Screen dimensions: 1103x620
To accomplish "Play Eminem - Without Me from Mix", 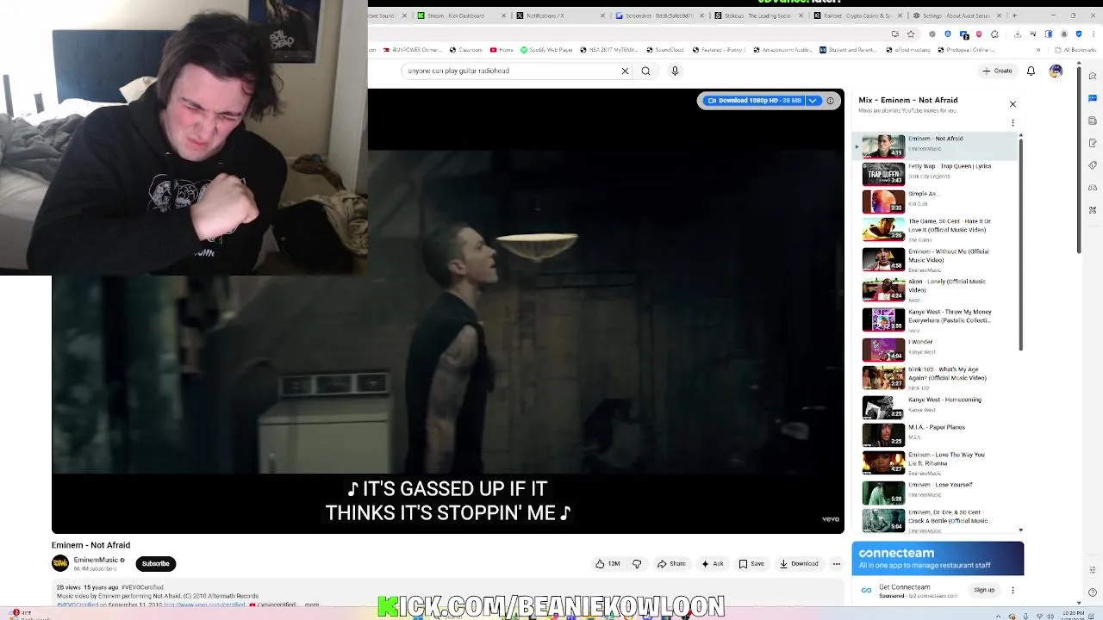I will point(936,258).
